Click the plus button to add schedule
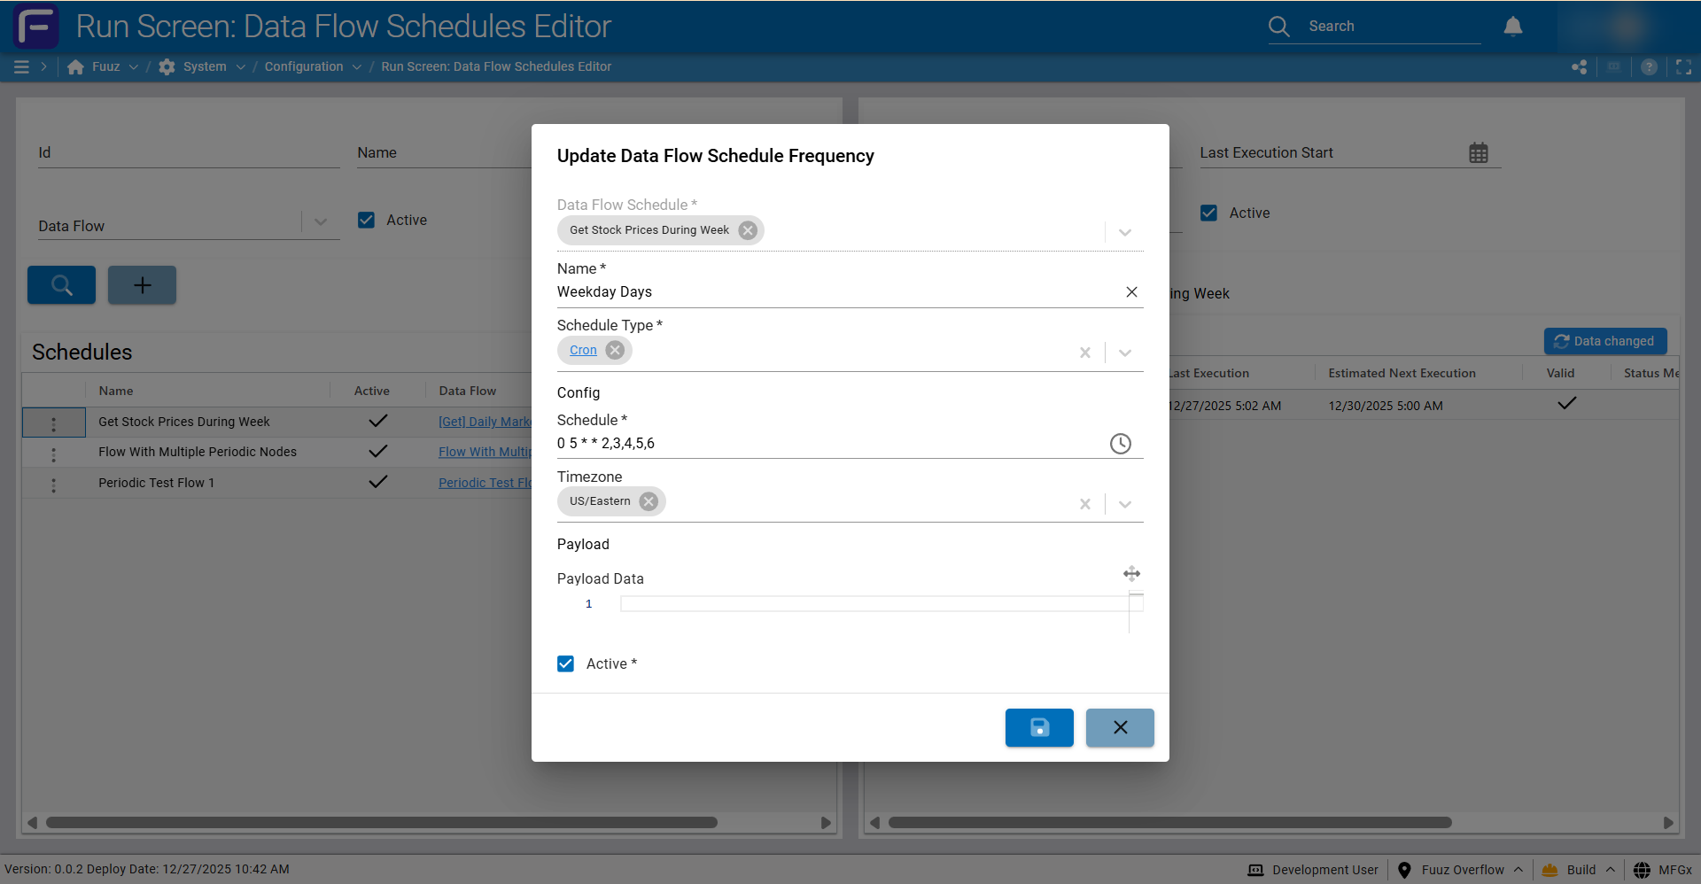Screen dimensions: 1701x884 [142, 285]
